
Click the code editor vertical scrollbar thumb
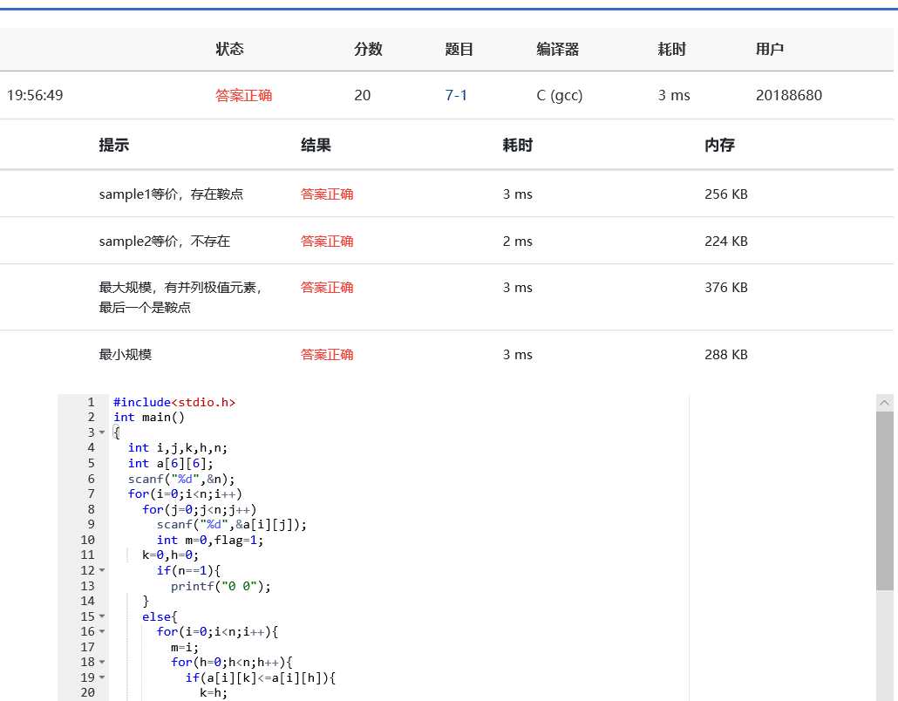coord(884,500)
